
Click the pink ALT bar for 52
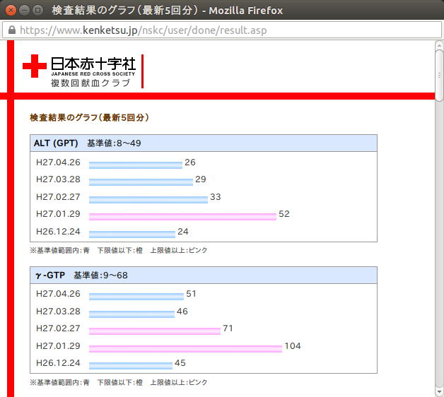pos(182,217)
